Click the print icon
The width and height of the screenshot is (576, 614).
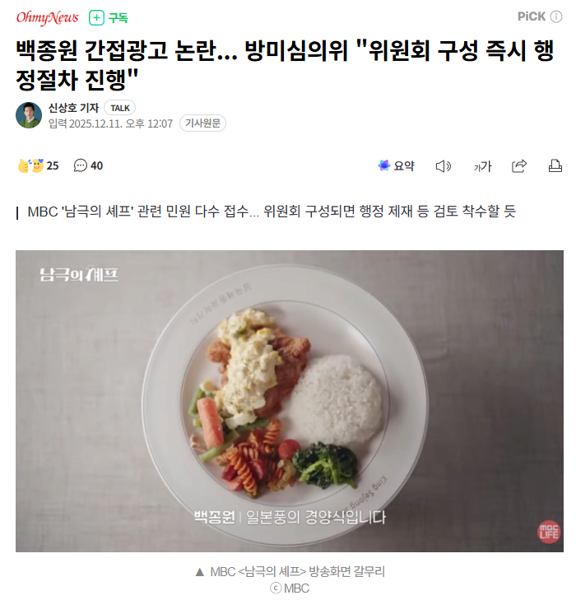pos(555,166)
